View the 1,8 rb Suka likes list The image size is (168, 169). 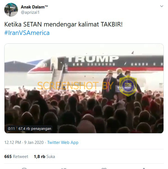tap(44, 157)
